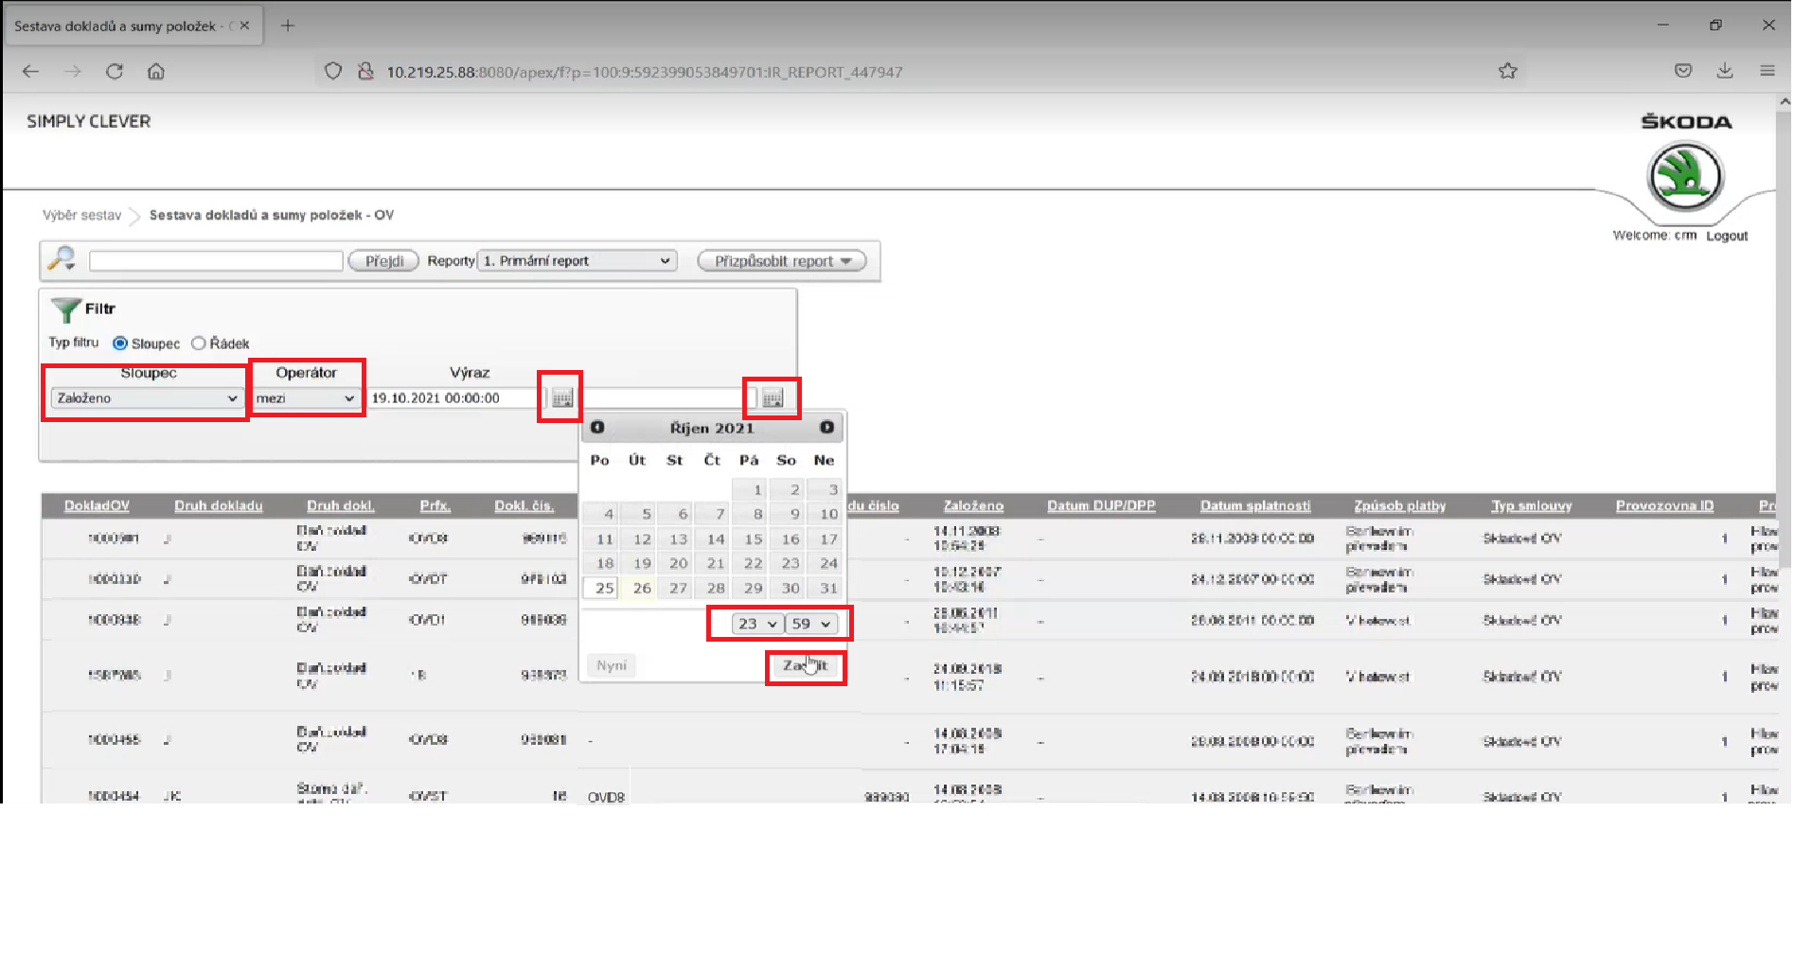Go to previous month in calendar

point(597,428)
